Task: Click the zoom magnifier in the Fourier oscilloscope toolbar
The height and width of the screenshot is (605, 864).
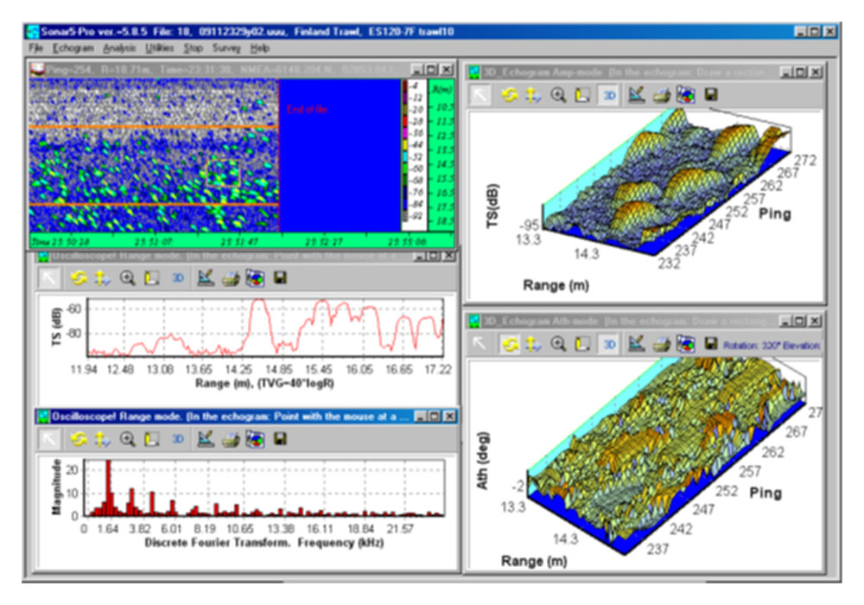Action: 127,439
